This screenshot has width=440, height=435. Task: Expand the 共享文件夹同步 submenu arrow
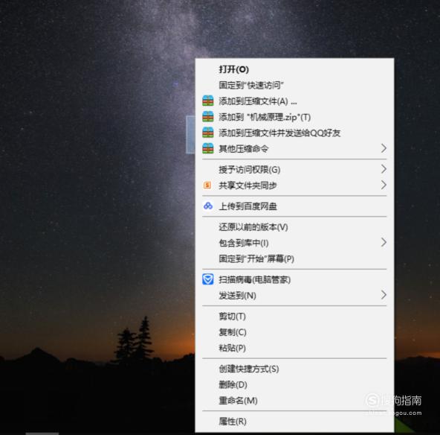[x=384, y=185]
